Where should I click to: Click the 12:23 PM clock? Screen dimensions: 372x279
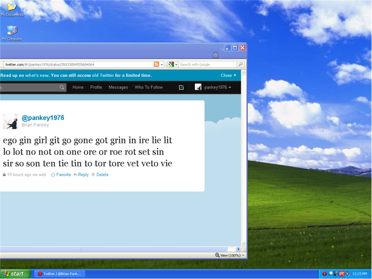point(359,274)
